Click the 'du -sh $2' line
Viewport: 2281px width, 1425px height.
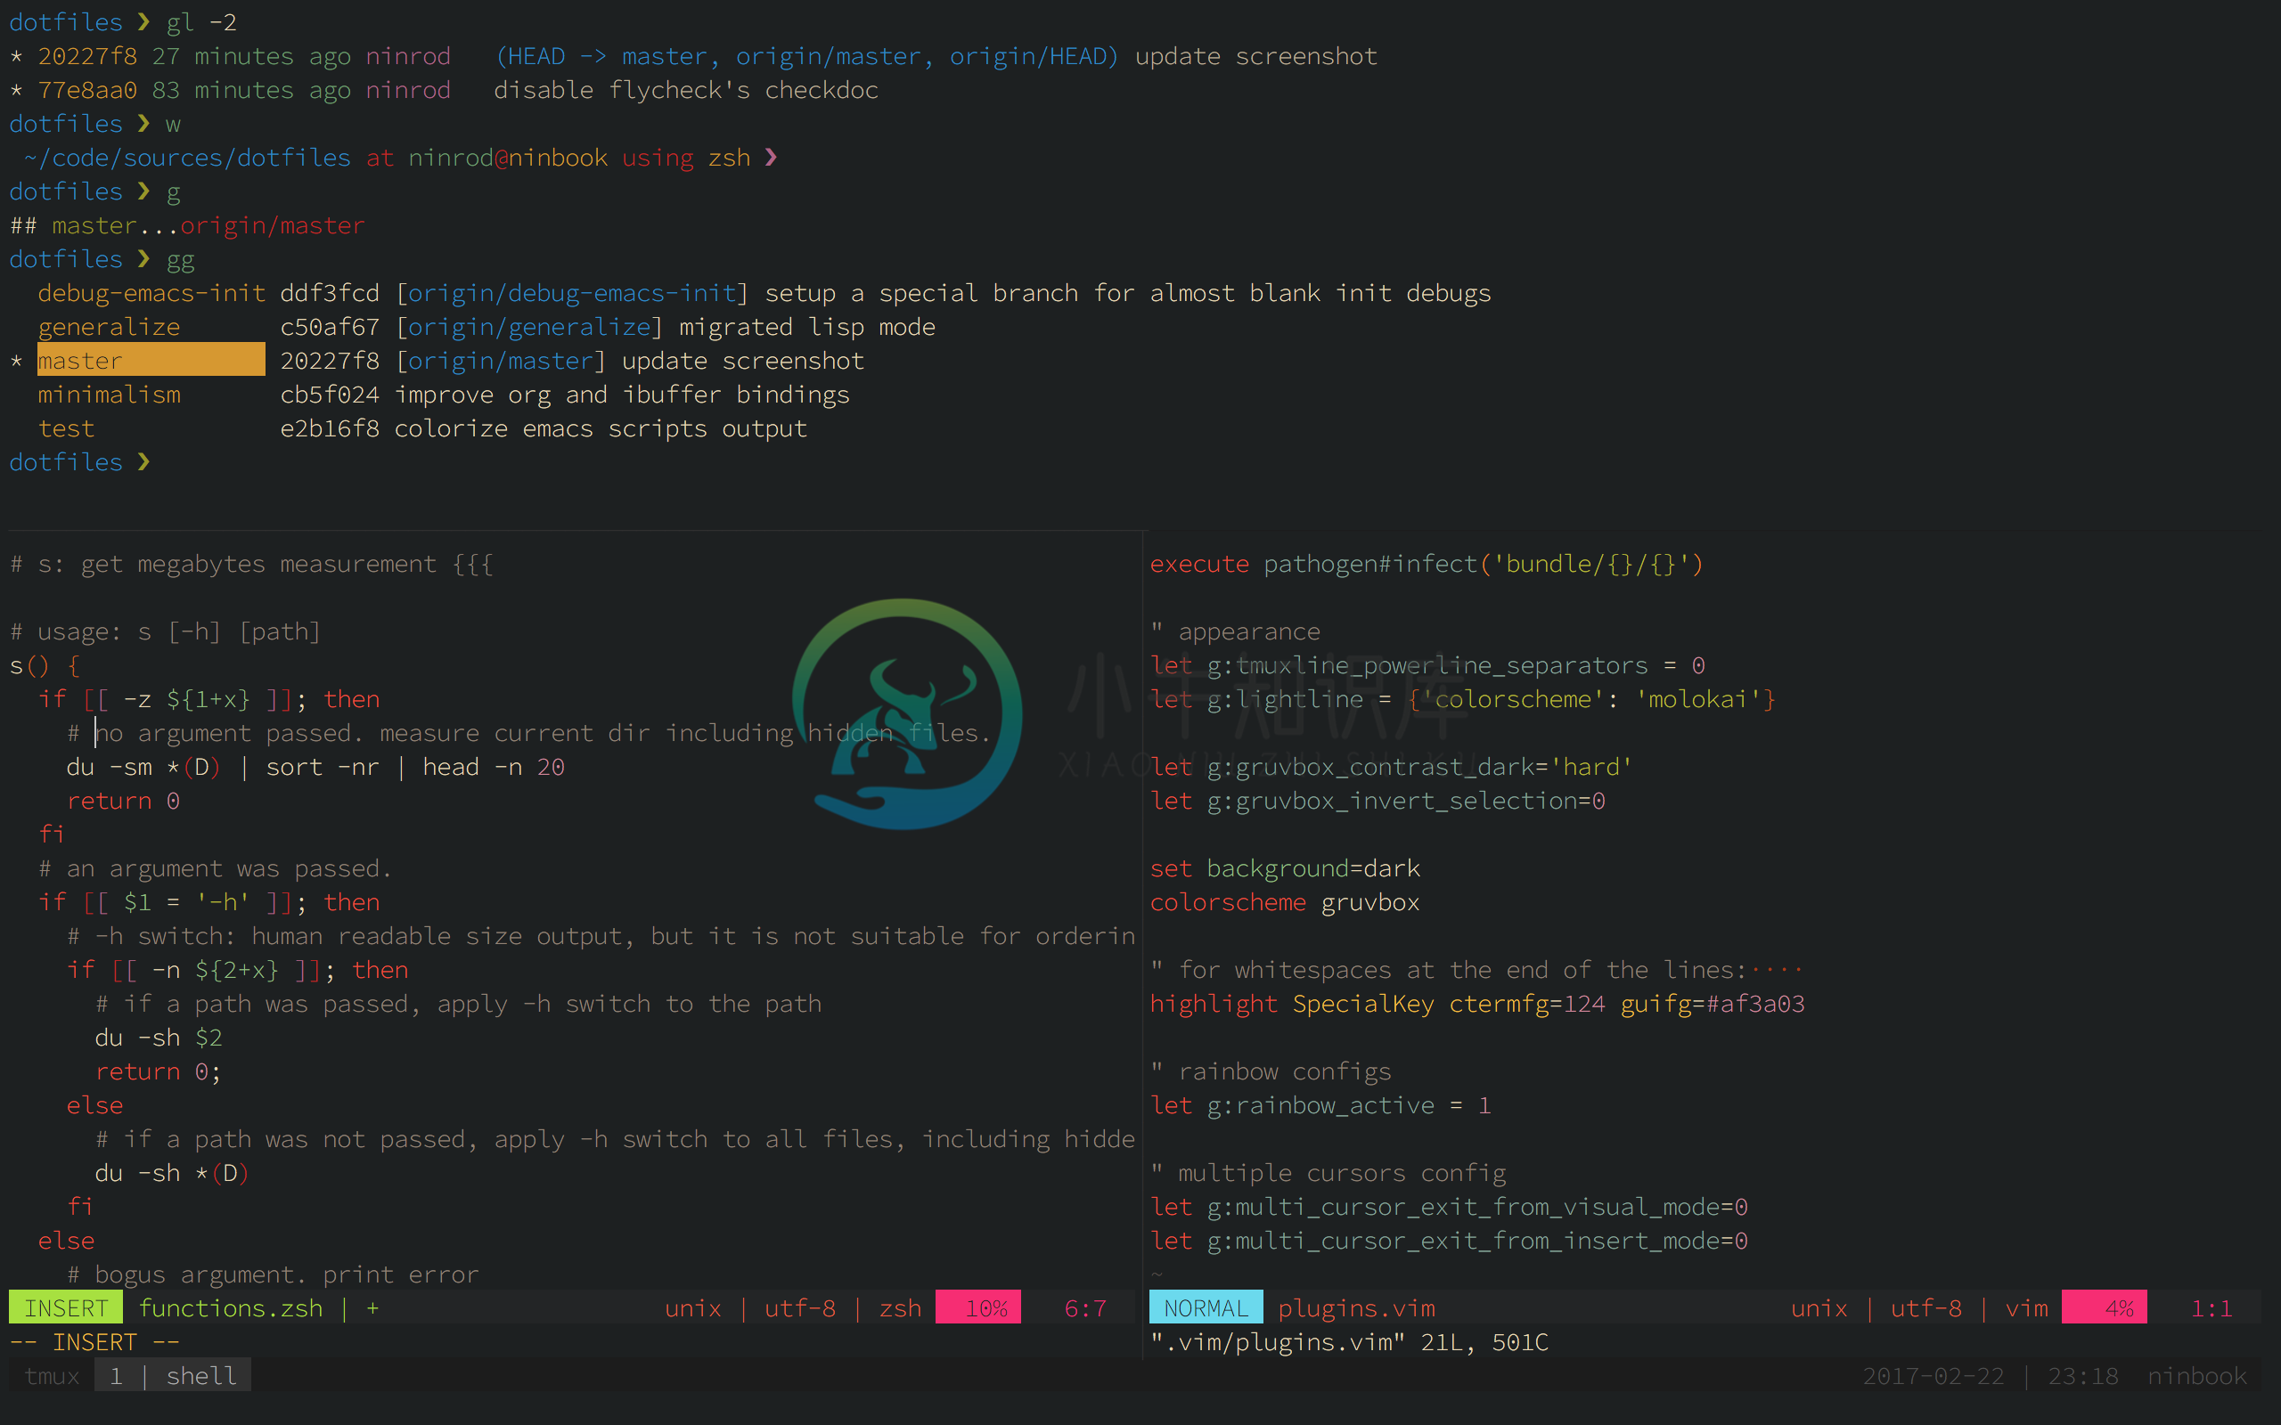(159, 1038)
